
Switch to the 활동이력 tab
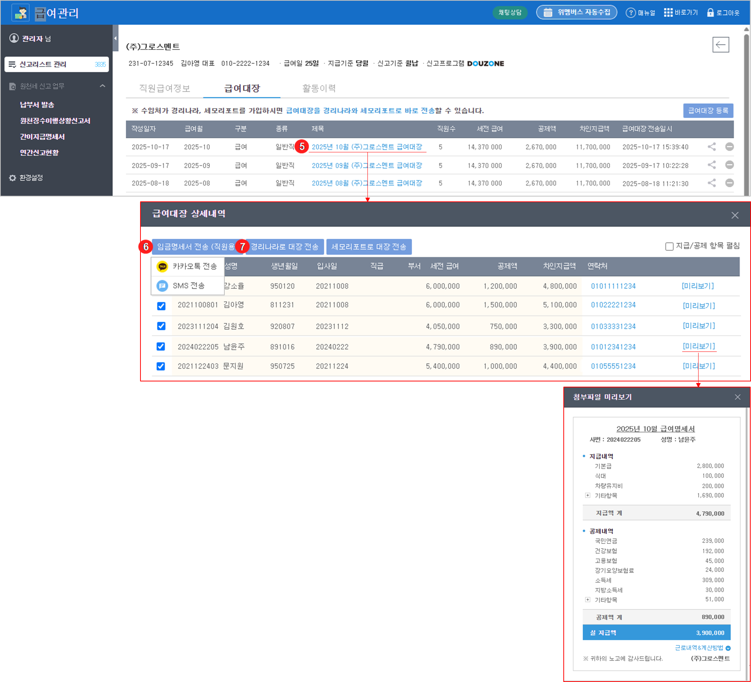[319, 88]
